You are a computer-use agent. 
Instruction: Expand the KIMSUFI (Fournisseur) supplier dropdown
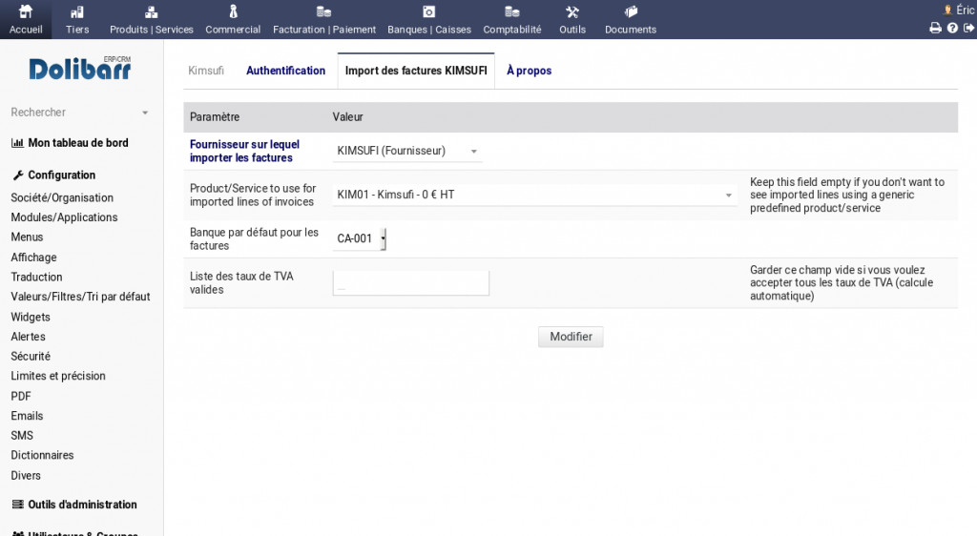(407, 151)
